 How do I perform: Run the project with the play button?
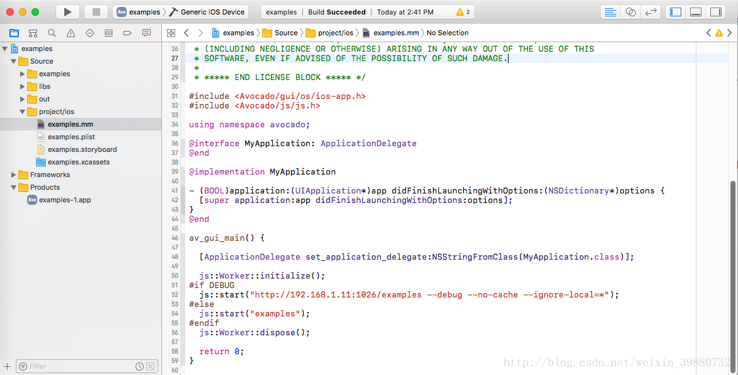click(67, 11)
